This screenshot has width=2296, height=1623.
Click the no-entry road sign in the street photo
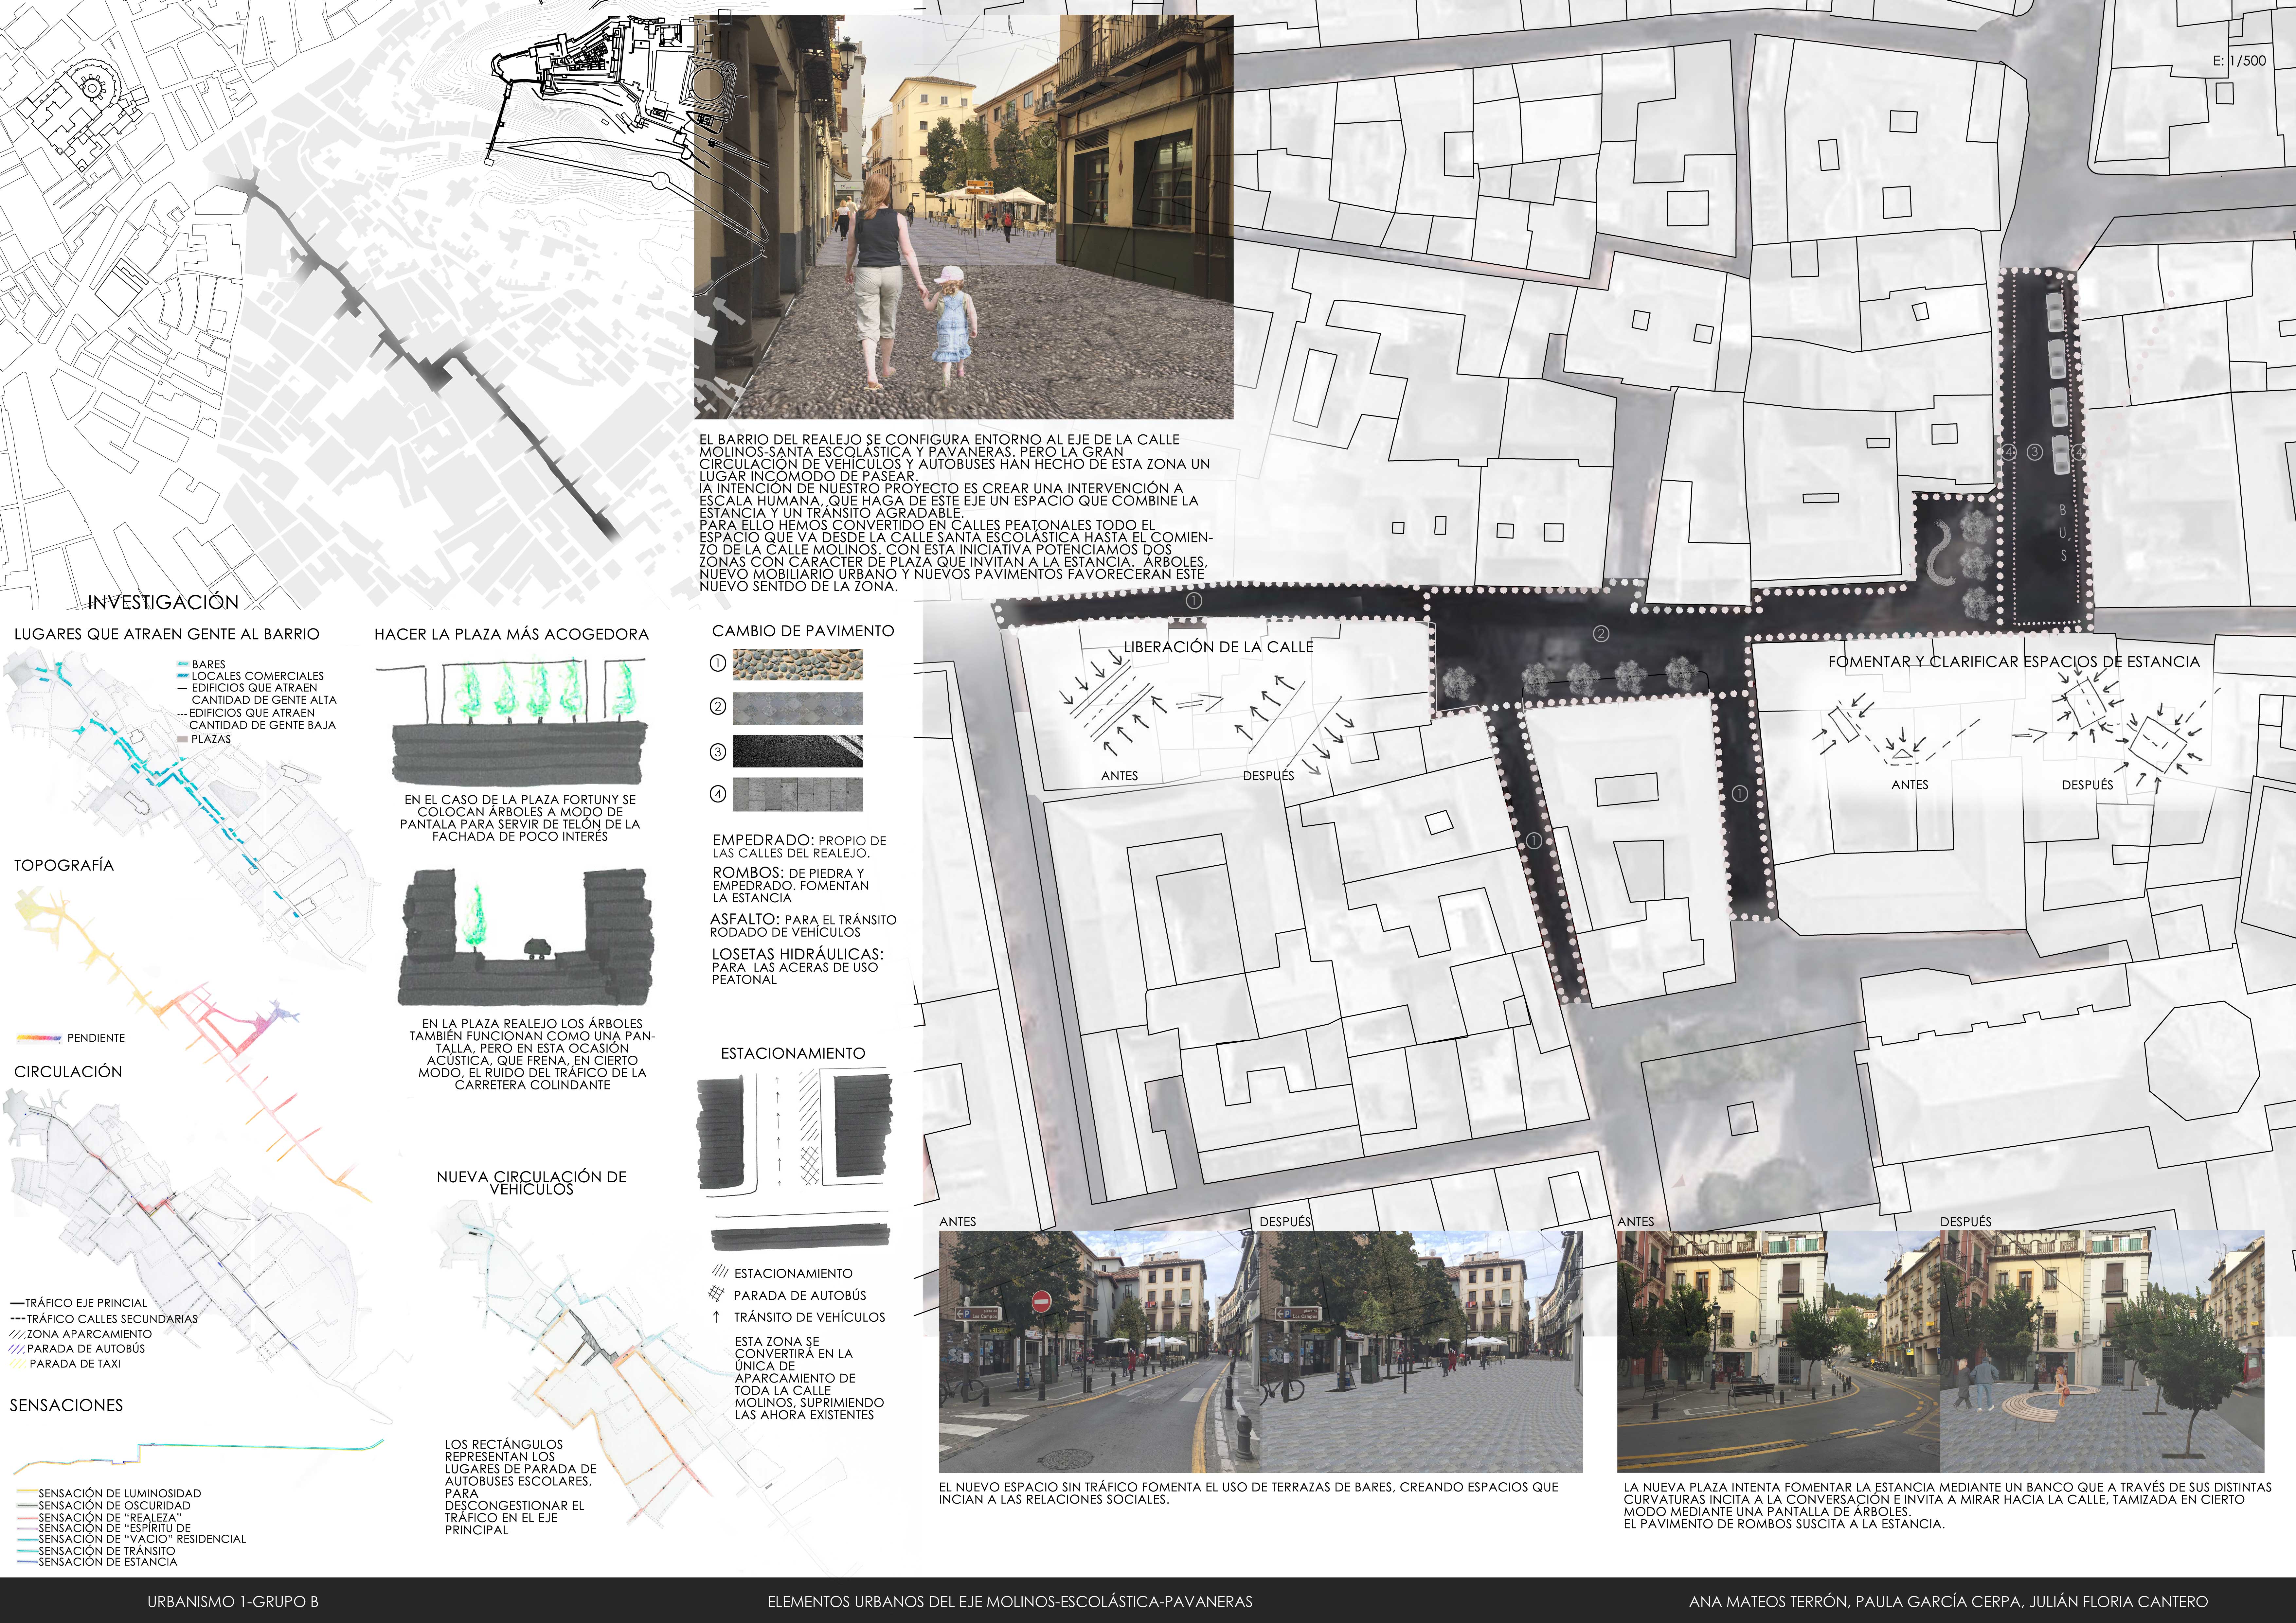[1041, 1302]
